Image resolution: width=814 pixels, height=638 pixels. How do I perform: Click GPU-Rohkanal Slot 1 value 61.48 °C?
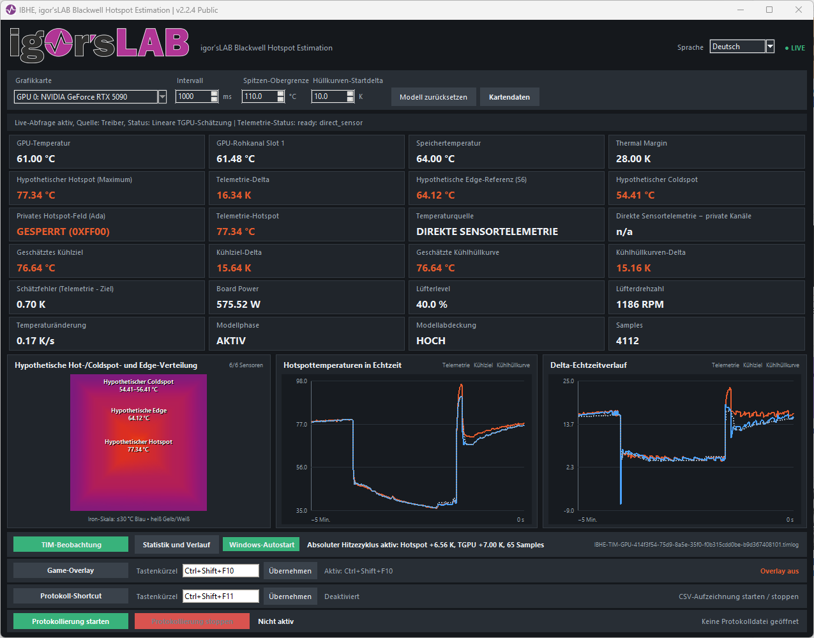click(x=236, y=159)
